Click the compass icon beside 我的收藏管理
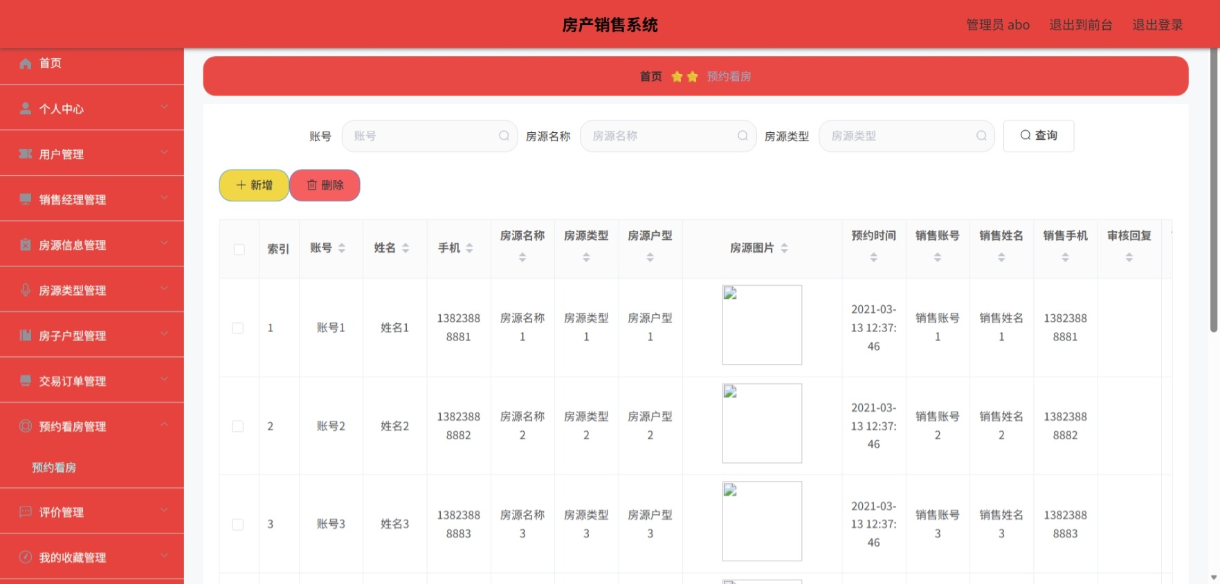This screenshot has height=584, width=1220. [x=26, y=557]
